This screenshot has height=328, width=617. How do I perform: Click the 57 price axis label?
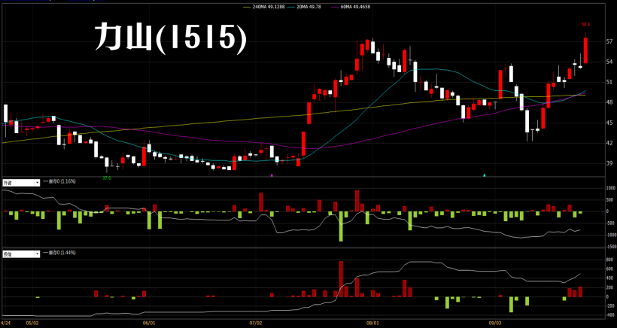point(609,41)
